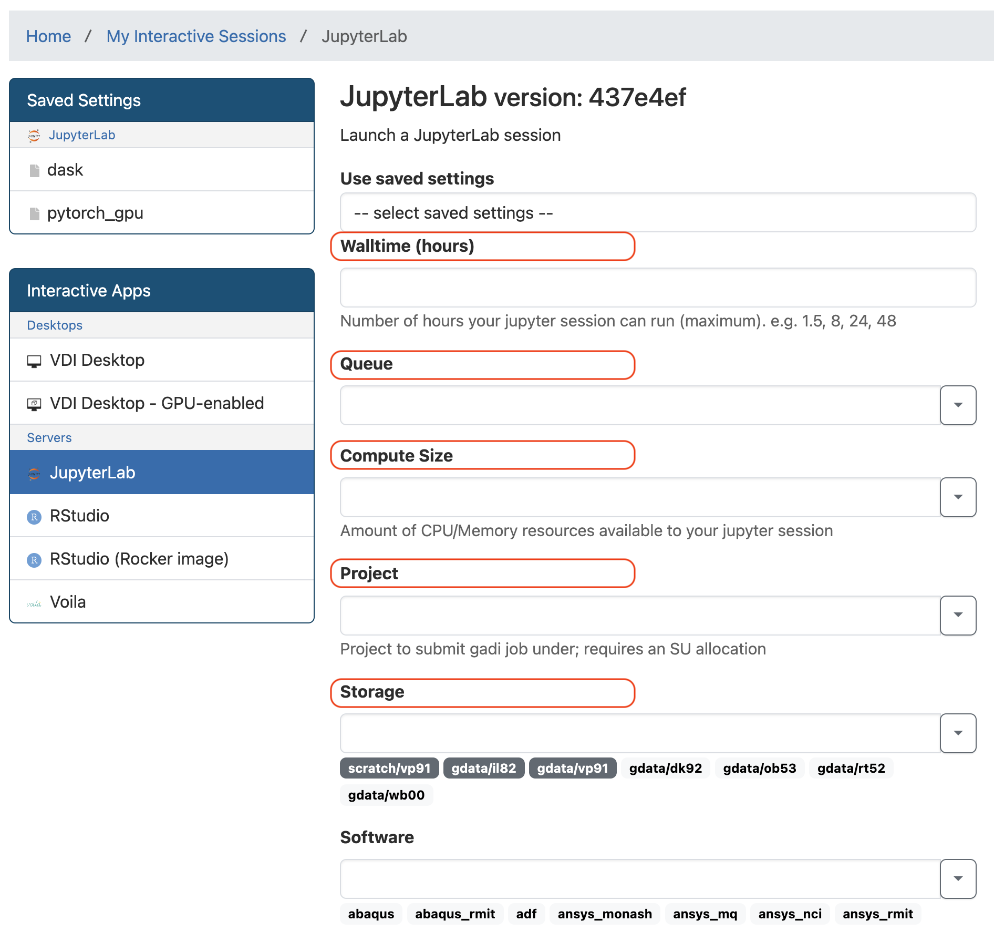Add the gdata/dk92 storage tag
994x942 pixels.
click(666, 768)
